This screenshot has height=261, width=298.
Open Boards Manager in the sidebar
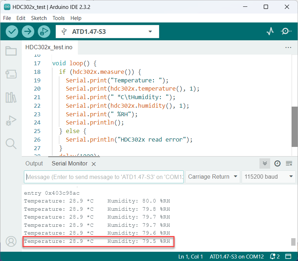(x=11, y=74)
